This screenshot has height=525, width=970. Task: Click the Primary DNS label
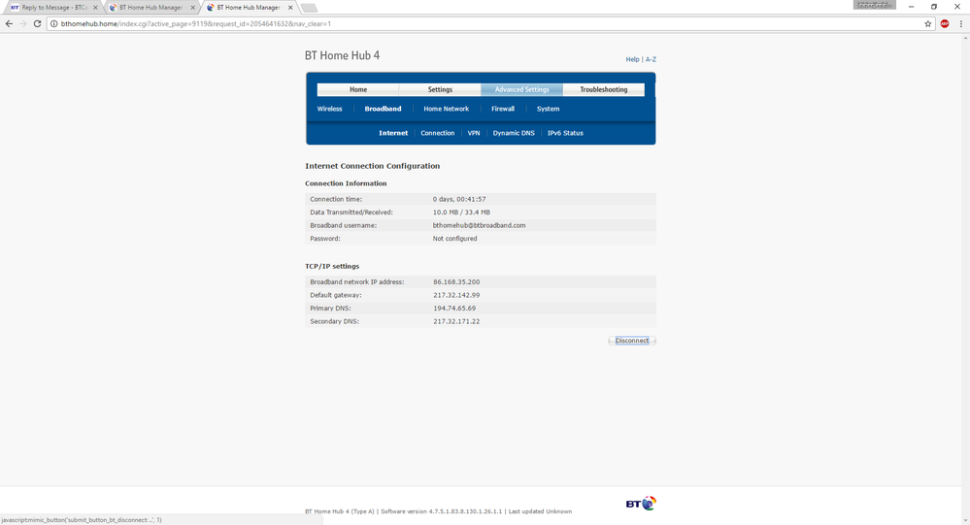pyautogui.click(x=331, y=308)
